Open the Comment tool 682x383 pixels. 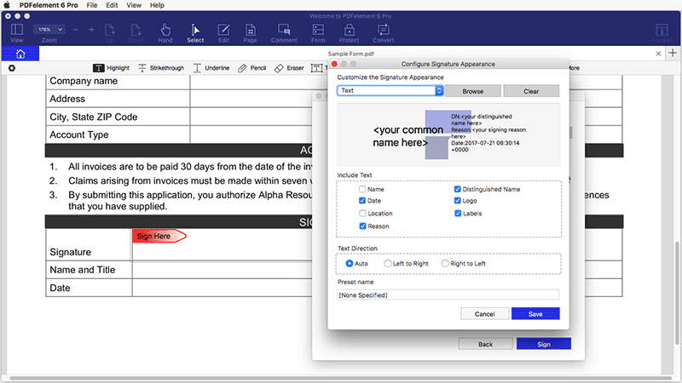(284, 33)
